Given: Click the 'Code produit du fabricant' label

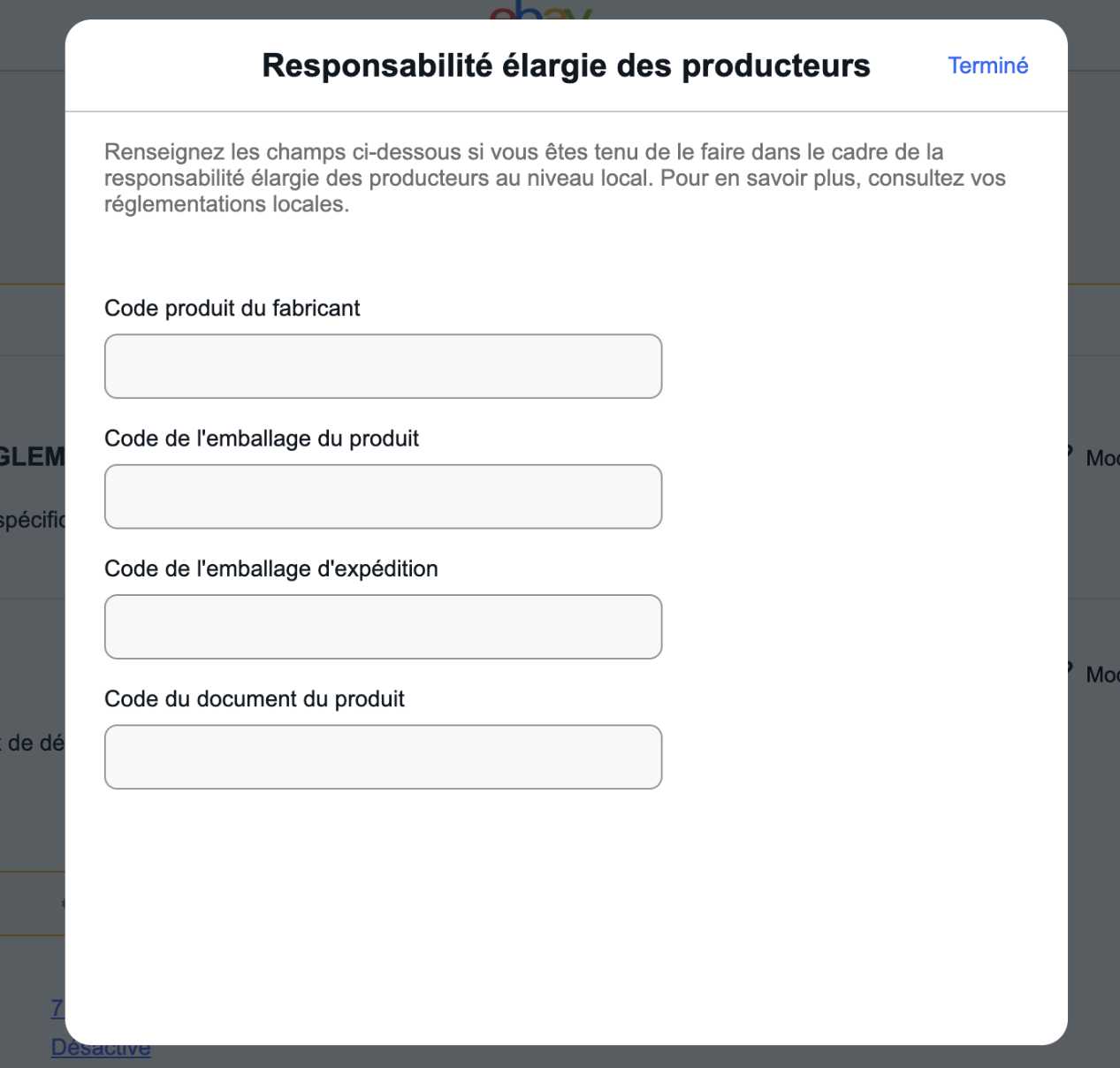Looking at the screenshot, I should pos(232,308).
